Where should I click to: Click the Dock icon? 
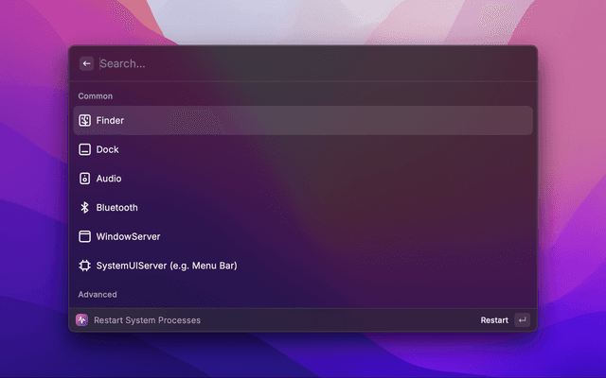pyautogui.click(x=84, y=149)
